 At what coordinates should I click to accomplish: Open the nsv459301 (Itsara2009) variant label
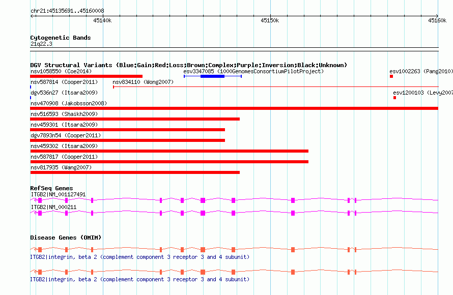pos(64,125)
